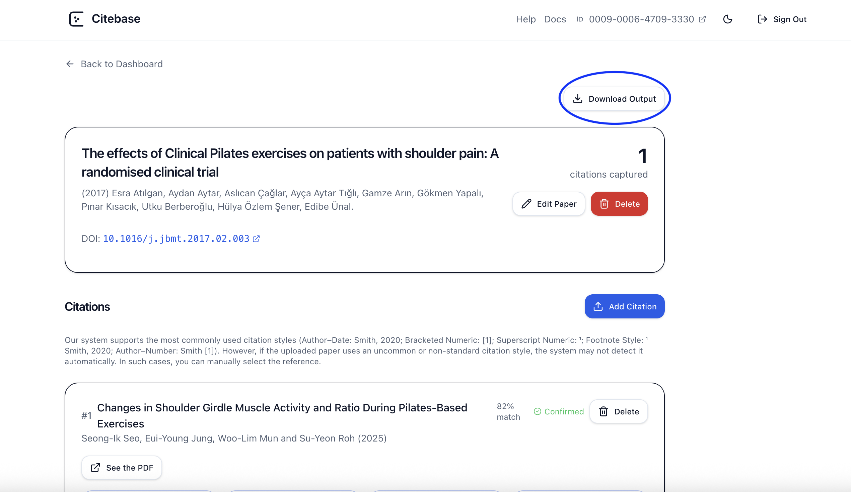Open See the PDF for citation #1
This screenshot has height=492, width=851.
tap(122, 467)
